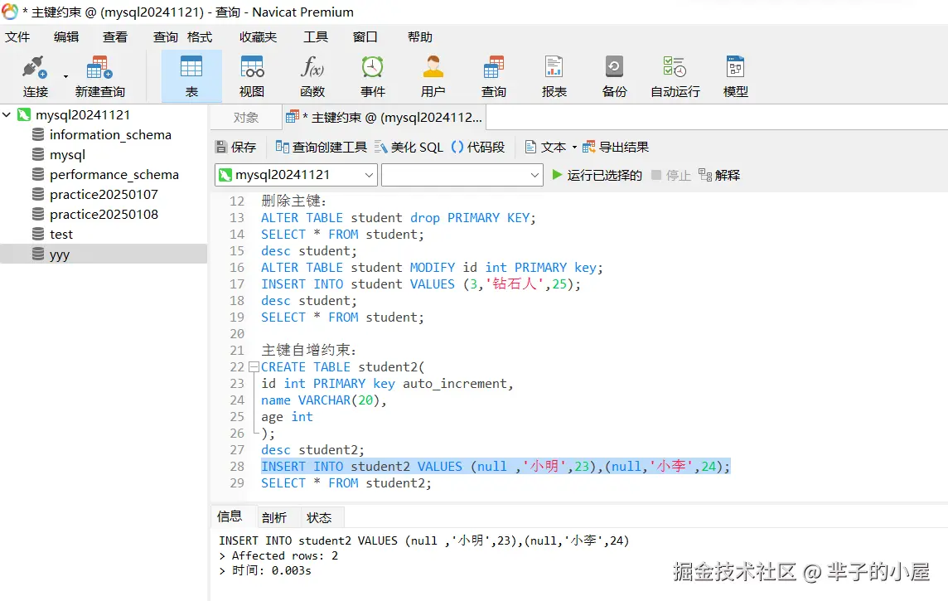
Task: Open the Favorites (收藏夹) menu
Action: click(259, 36)
